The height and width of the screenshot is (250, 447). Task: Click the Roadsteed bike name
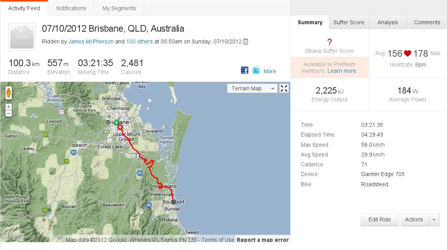click(375, 184)
